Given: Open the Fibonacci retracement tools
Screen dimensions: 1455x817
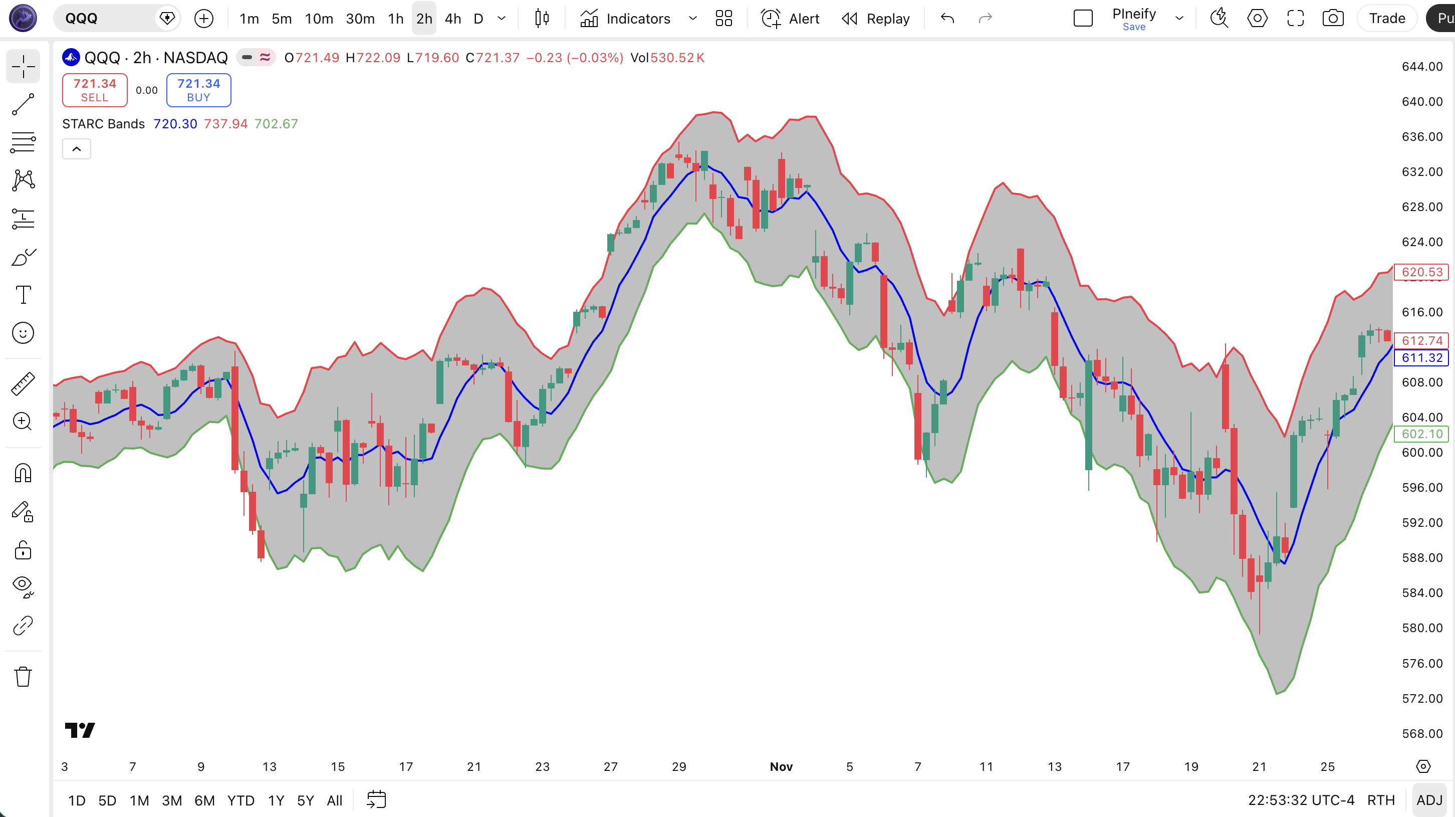Looking at the screenshot, I should (23, 142).
